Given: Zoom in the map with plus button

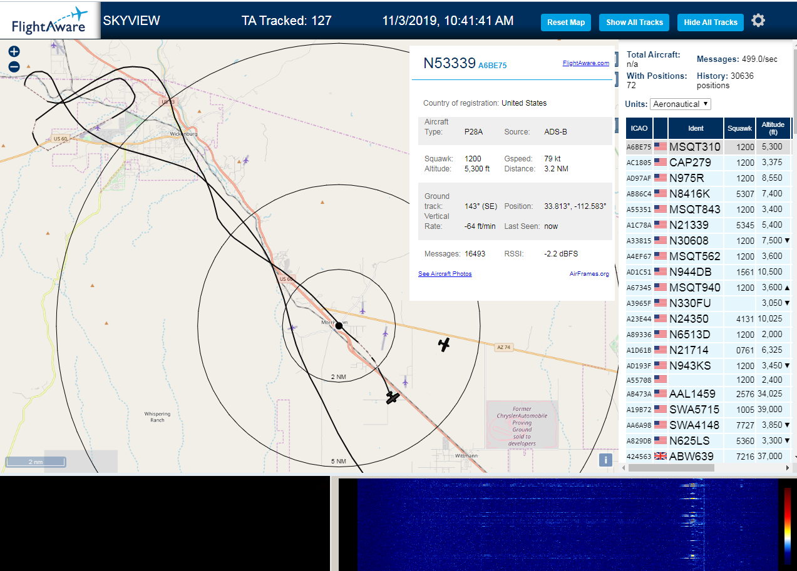Looking at the screenshot, I should 14,51.
